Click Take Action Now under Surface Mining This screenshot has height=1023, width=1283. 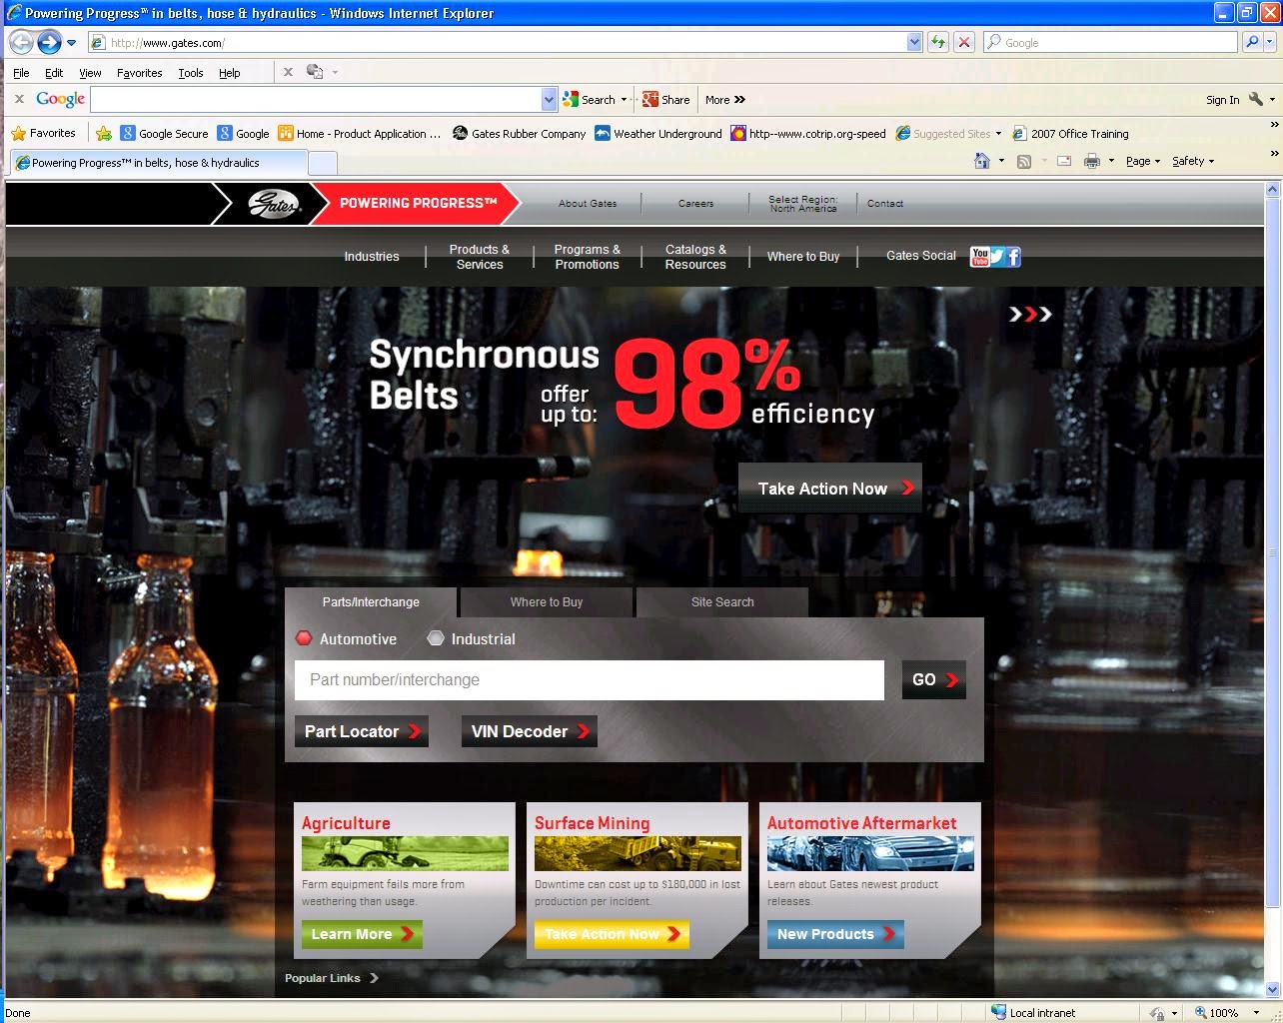(x=612, y=934)
